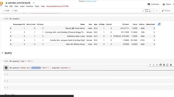
Task: Open the File menu
Action: point(6,6)
